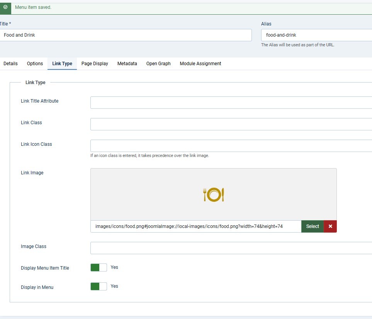Open the Module Assignment tab
Screen dimensions: 372x319
point(200,64)
